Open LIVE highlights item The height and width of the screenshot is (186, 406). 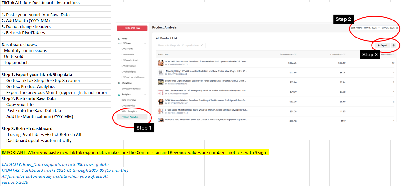tap(129, 72)
